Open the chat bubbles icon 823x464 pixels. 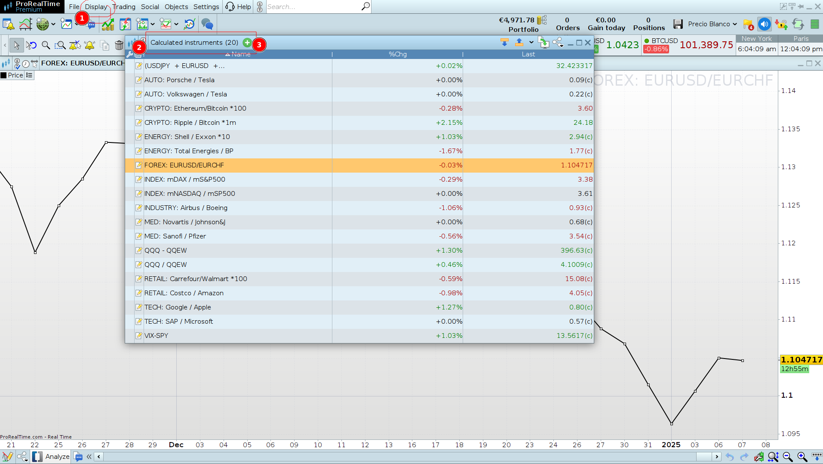point(207,24)
